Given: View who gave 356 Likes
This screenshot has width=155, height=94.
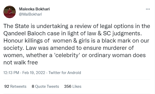Looking at the screenshot, I should pos(73,86).
